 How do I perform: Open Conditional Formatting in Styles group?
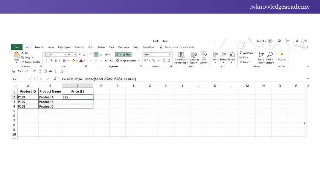point(181,56)
